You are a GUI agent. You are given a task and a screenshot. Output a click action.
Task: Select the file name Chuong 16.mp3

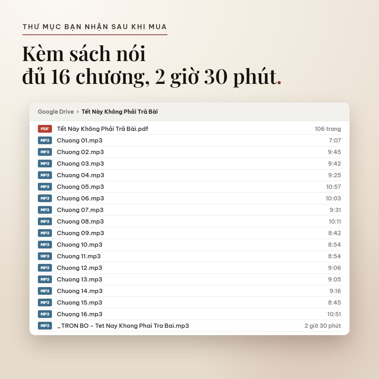tap(80, 314)
